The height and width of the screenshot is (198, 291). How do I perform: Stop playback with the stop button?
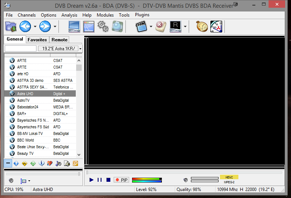click(109, 180)
